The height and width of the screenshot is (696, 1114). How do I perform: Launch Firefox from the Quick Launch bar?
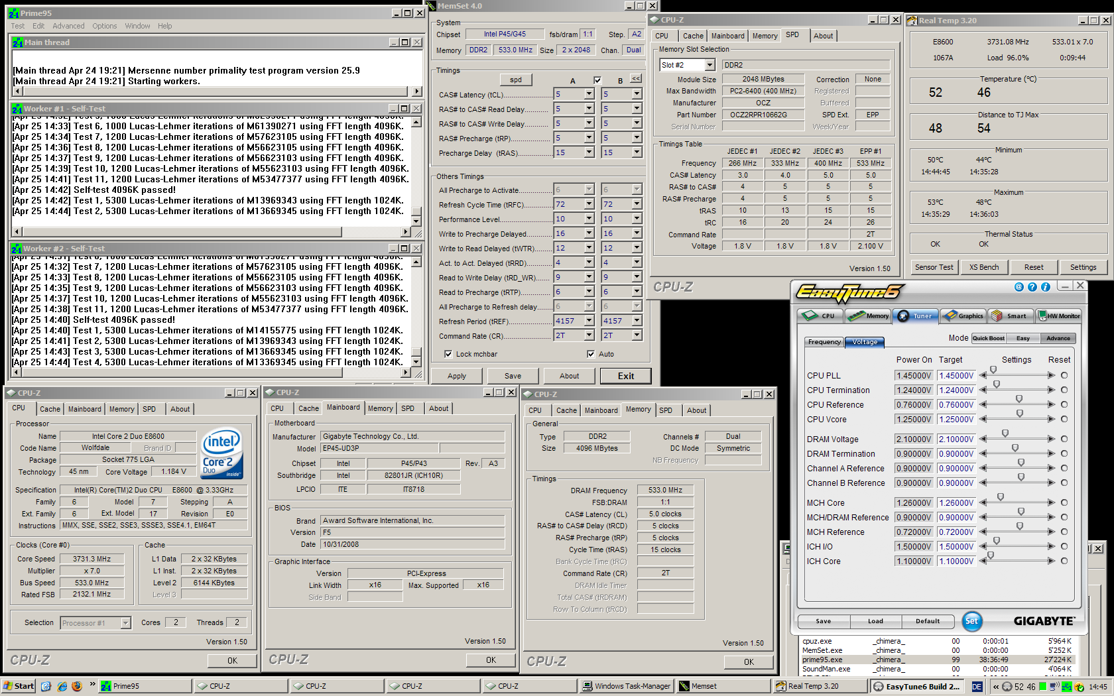click(x=77, y=686)
